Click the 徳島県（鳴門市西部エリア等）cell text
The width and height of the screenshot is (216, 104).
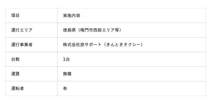pos(92,30)
